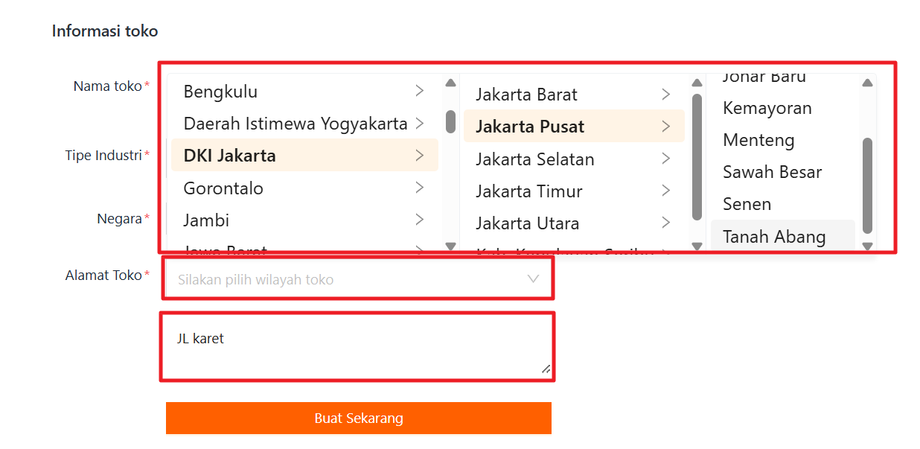
Task: Open the store region dropdown
Action: (x=358, y=279)
